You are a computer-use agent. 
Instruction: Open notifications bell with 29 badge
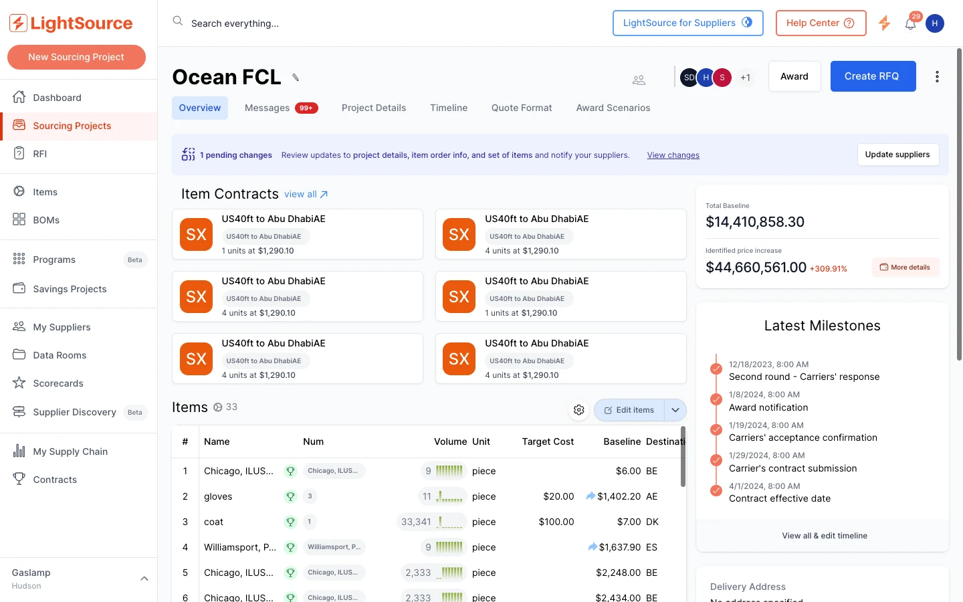pos(911,23)
